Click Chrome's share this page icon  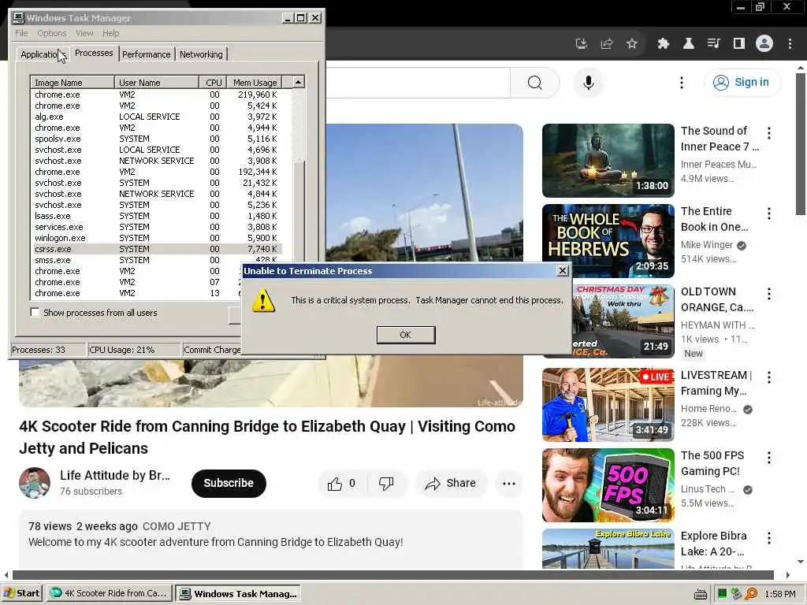tap(607, 44)
